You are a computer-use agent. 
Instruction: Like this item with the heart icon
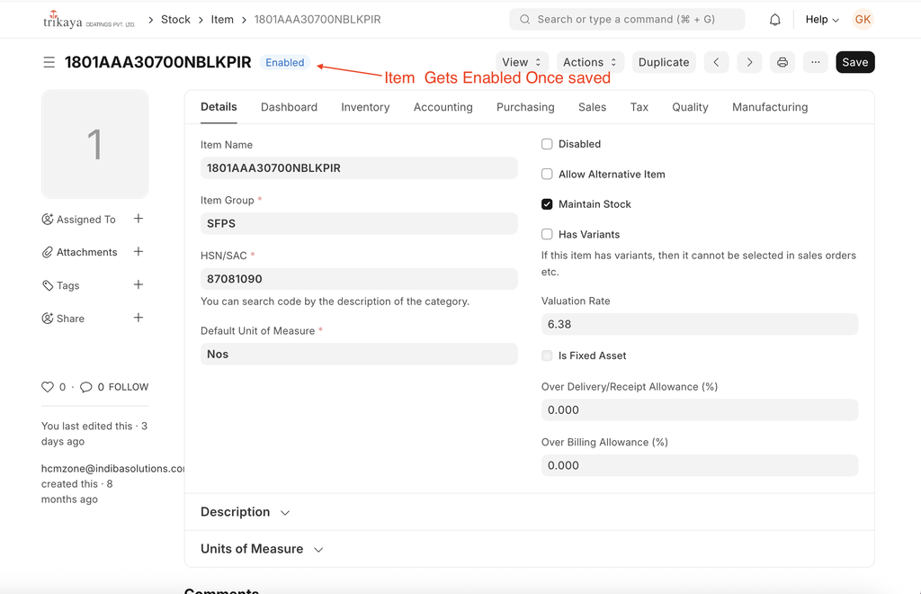[x=48, y=387]
